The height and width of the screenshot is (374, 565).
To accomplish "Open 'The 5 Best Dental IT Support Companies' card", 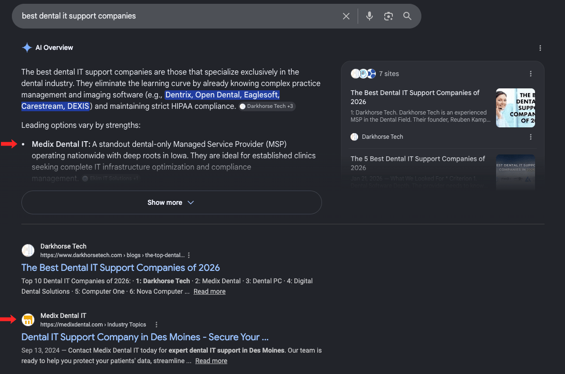I will tap(418, 163).
